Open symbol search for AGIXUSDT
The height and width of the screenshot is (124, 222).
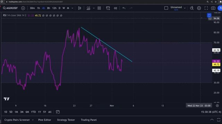(10, 8)
